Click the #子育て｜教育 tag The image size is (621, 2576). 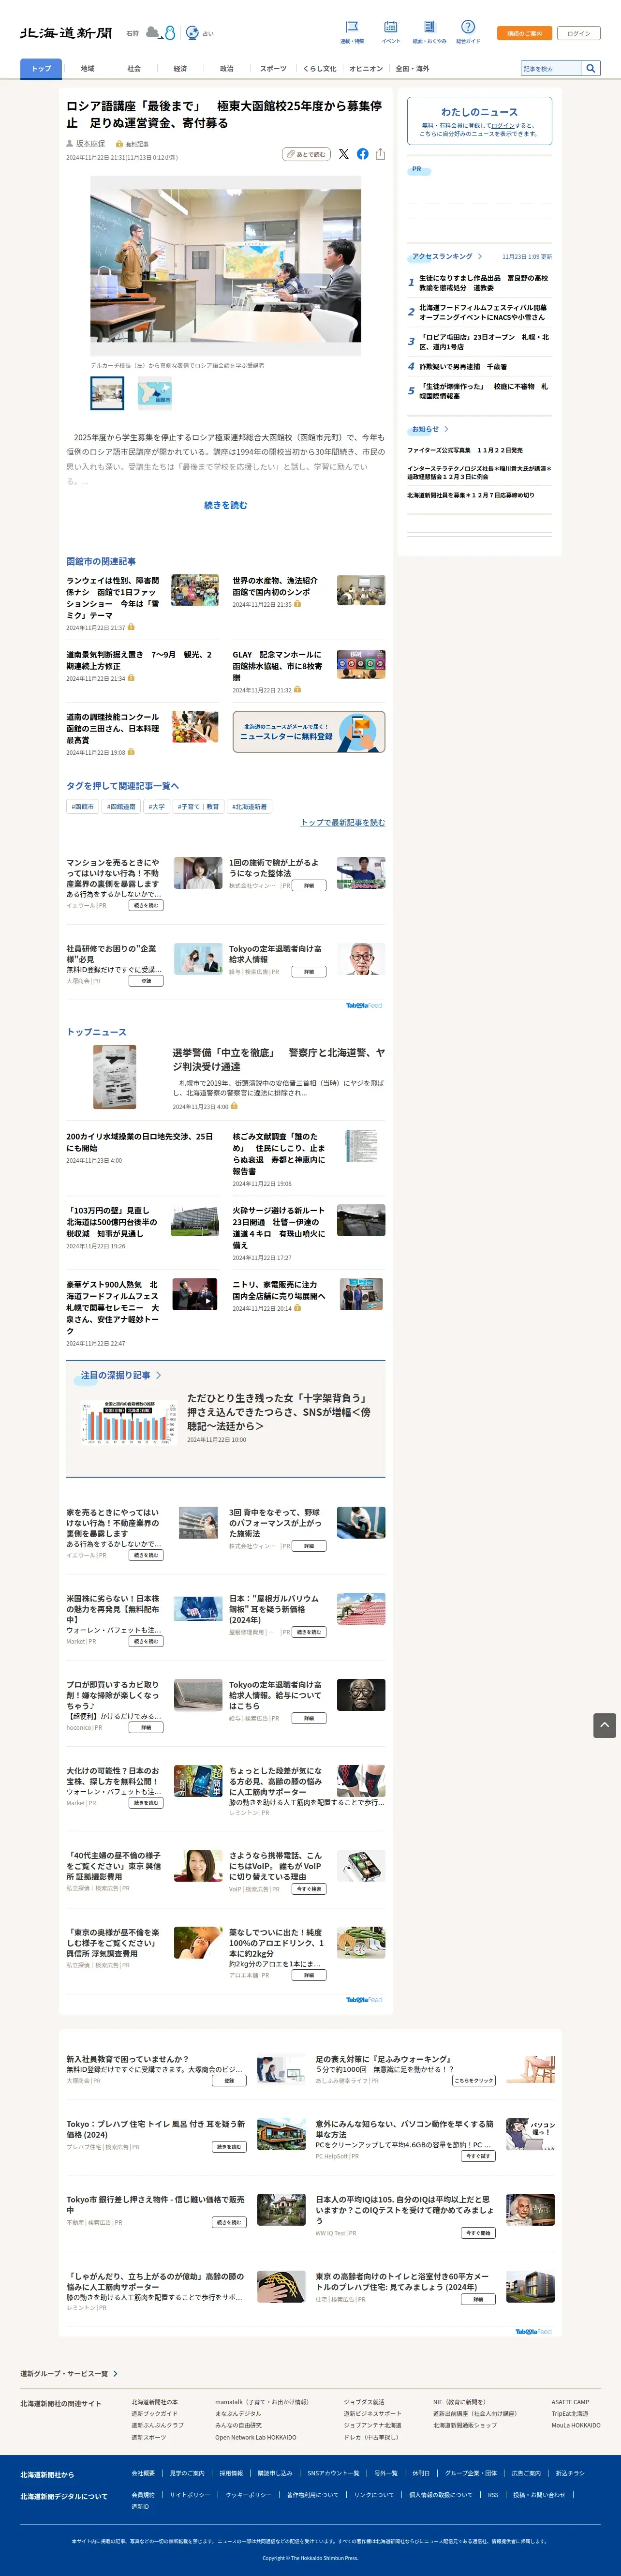198,806
